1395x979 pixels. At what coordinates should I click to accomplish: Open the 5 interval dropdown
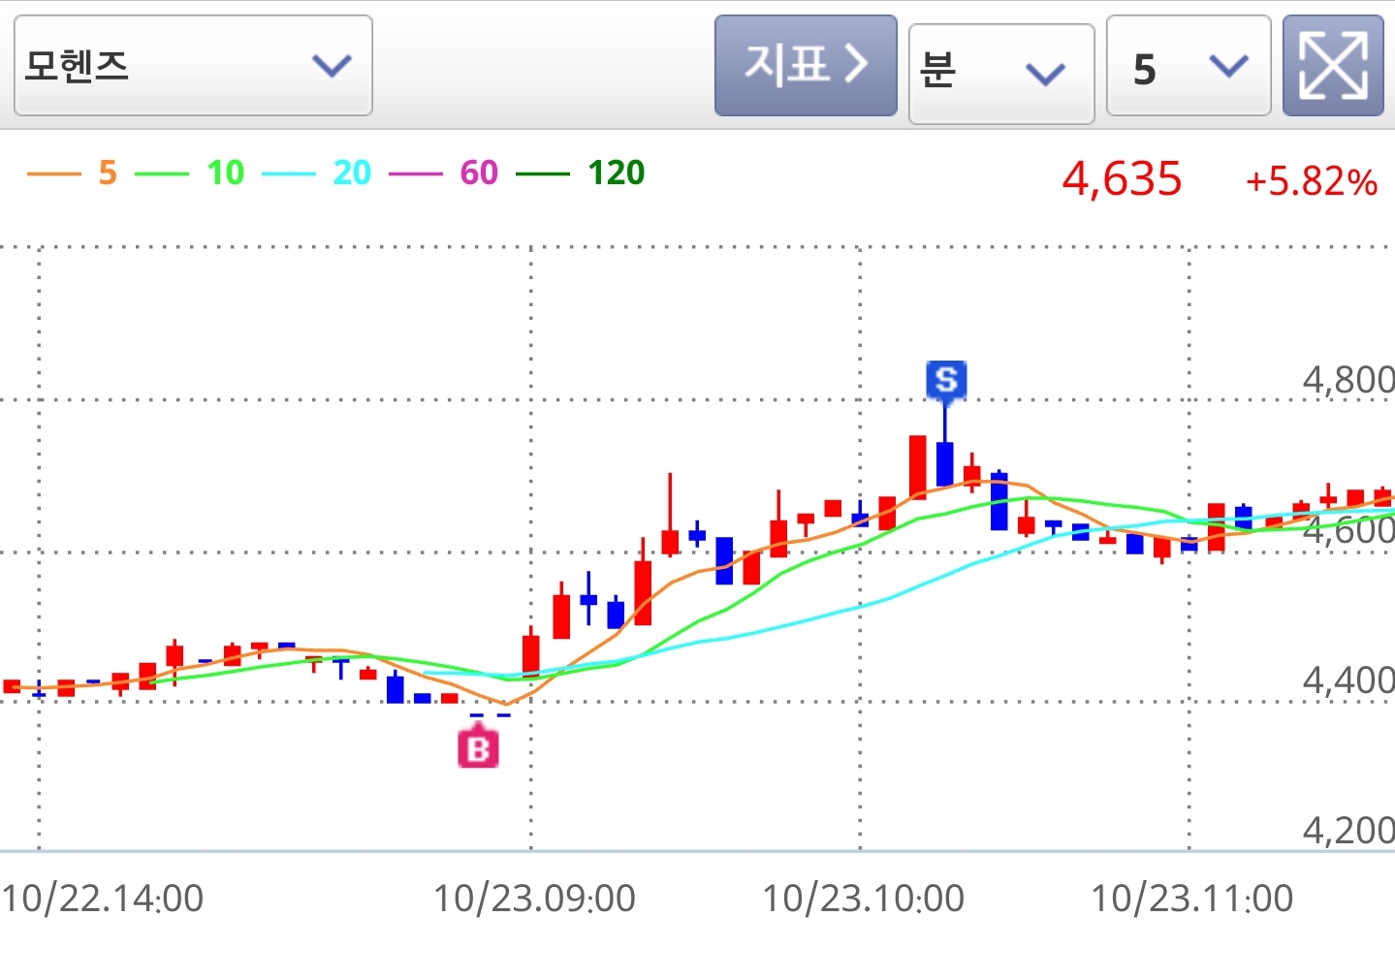click(1189, 66)
